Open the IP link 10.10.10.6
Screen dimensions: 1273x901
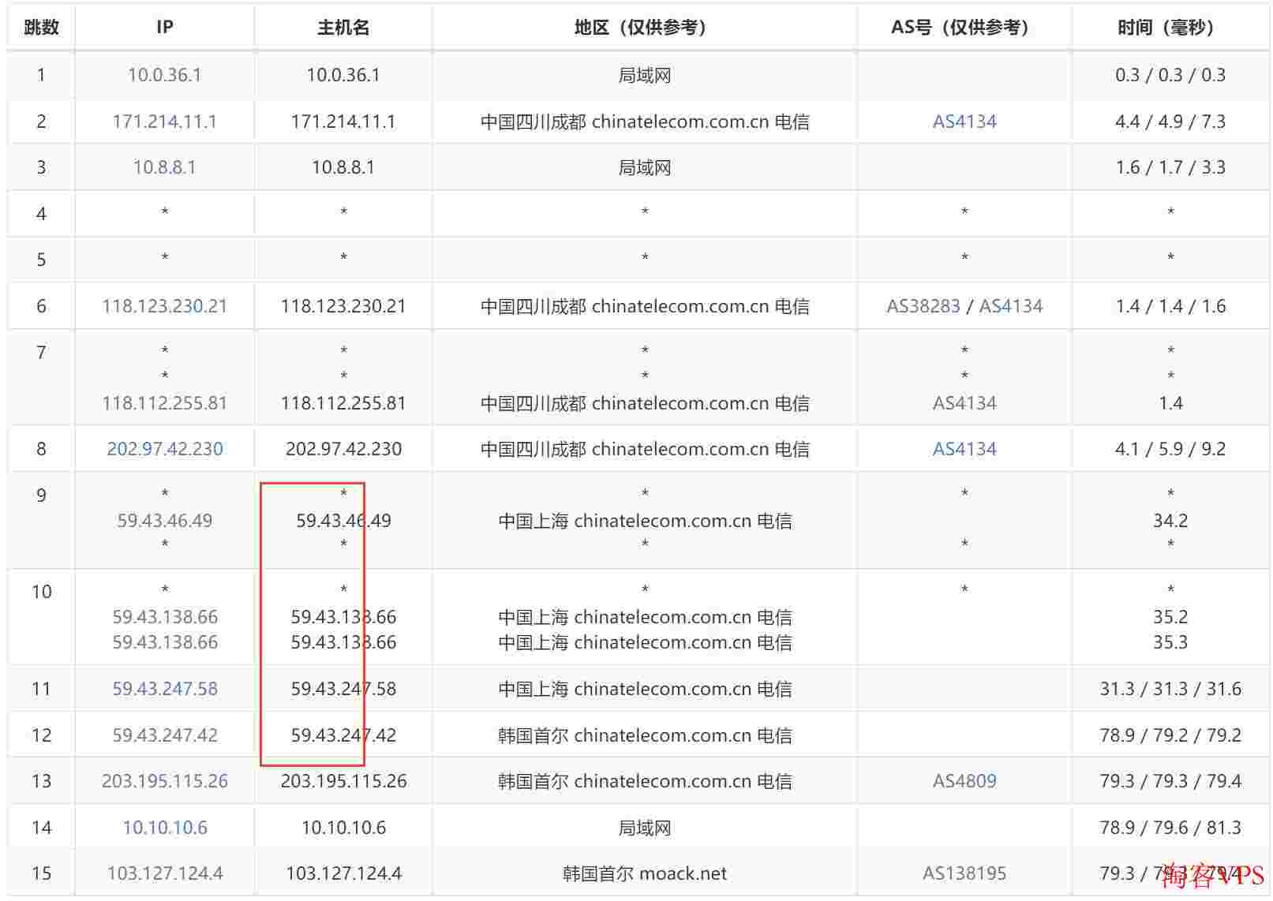pos(164,828)
